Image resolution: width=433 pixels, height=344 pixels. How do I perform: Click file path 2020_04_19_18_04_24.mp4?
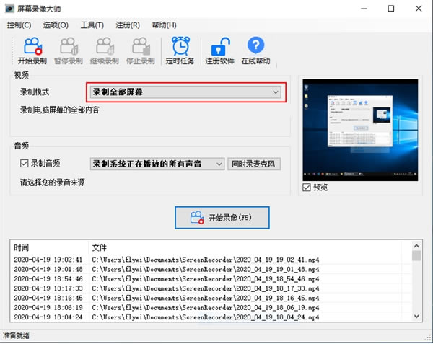(206, 317)
